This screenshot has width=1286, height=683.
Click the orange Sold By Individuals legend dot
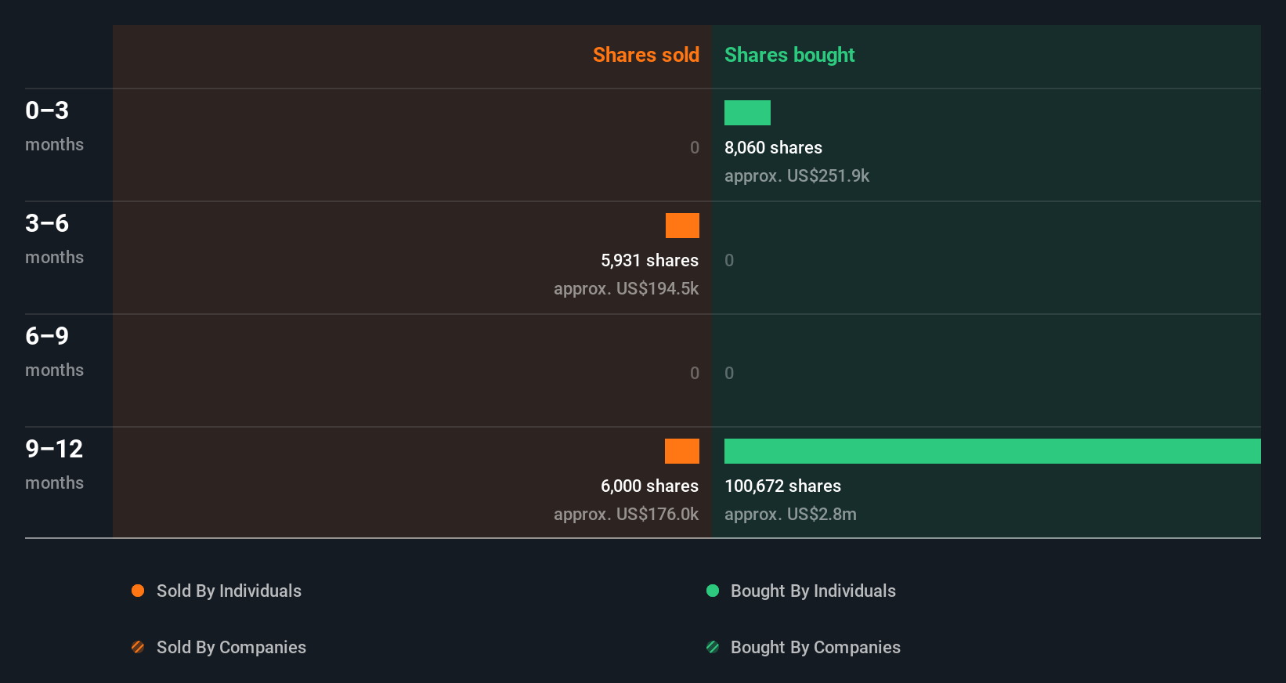(138, 591)
